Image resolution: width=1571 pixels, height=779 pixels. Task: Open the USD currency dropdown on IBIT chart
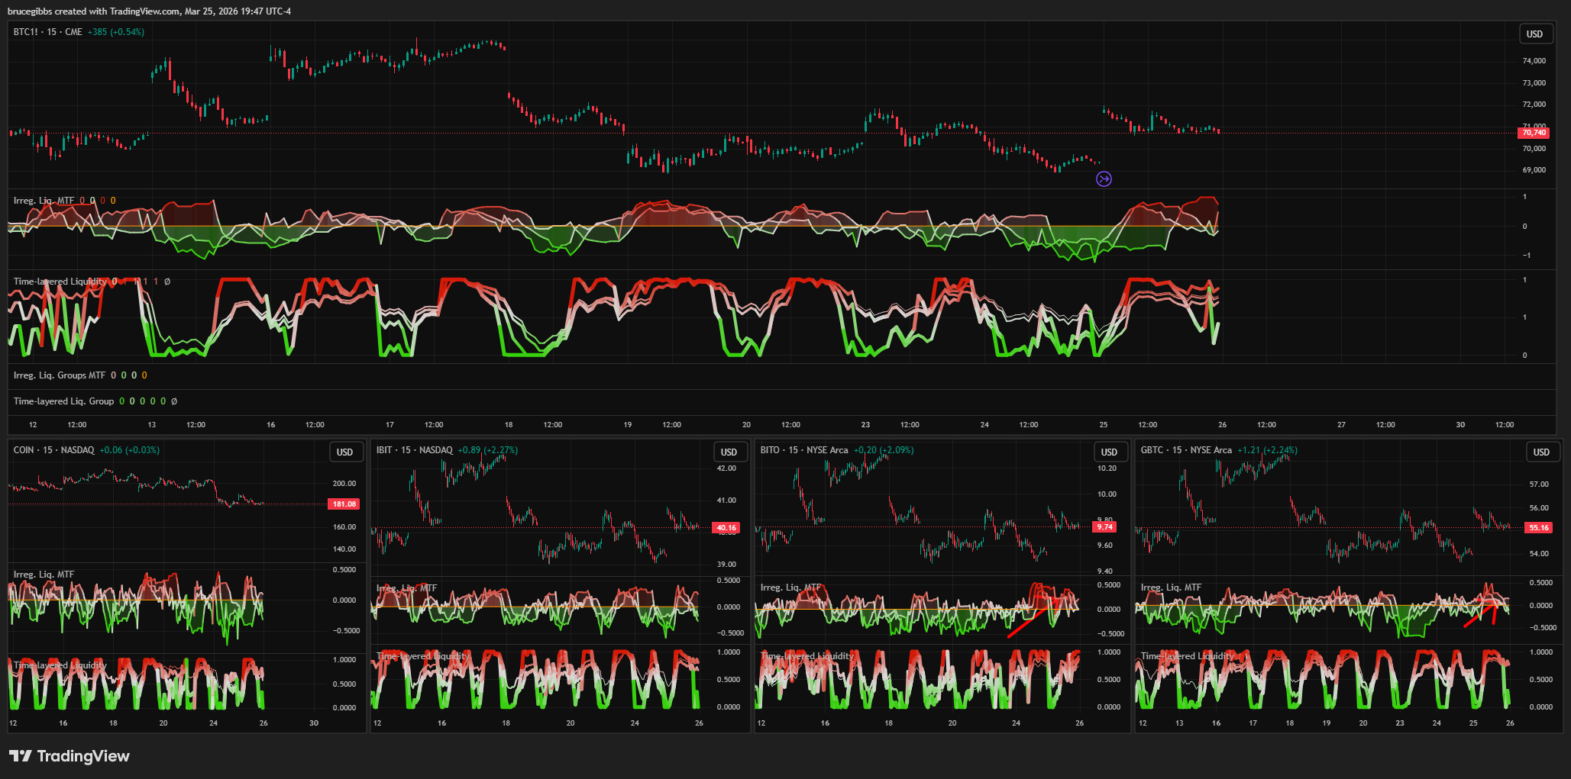click(x=729, y=452)
